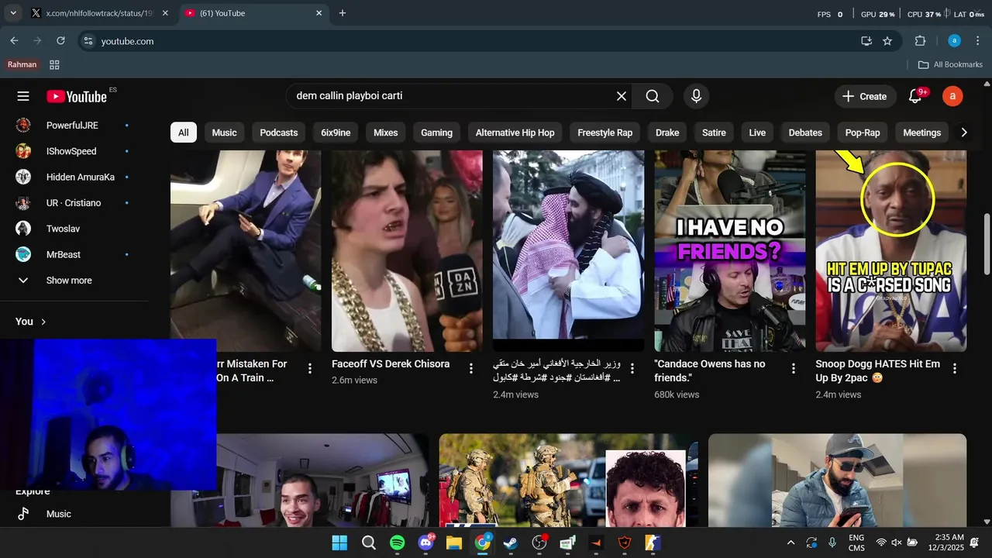Open options menu for Snoop Dogg short
992x558 pixels.
tap(955, 368)
